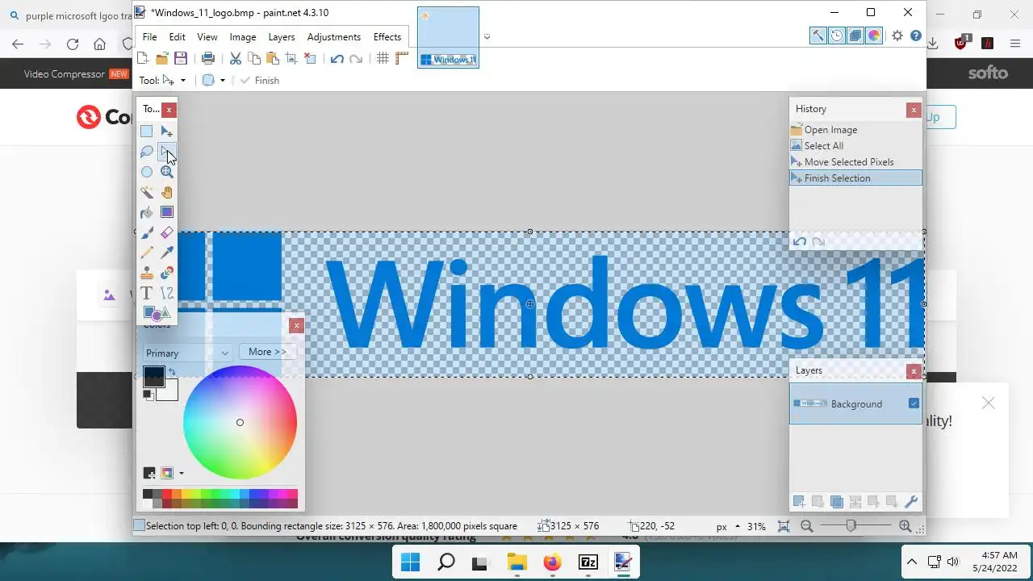The width and height of the screenshot is (1033, 581).
Task: Click the Deselect toolbar icon
Action: [310, 58]
